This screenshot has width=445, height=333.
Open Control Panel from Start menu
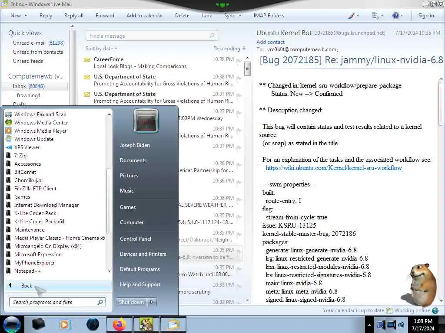(x=136, y=239)
